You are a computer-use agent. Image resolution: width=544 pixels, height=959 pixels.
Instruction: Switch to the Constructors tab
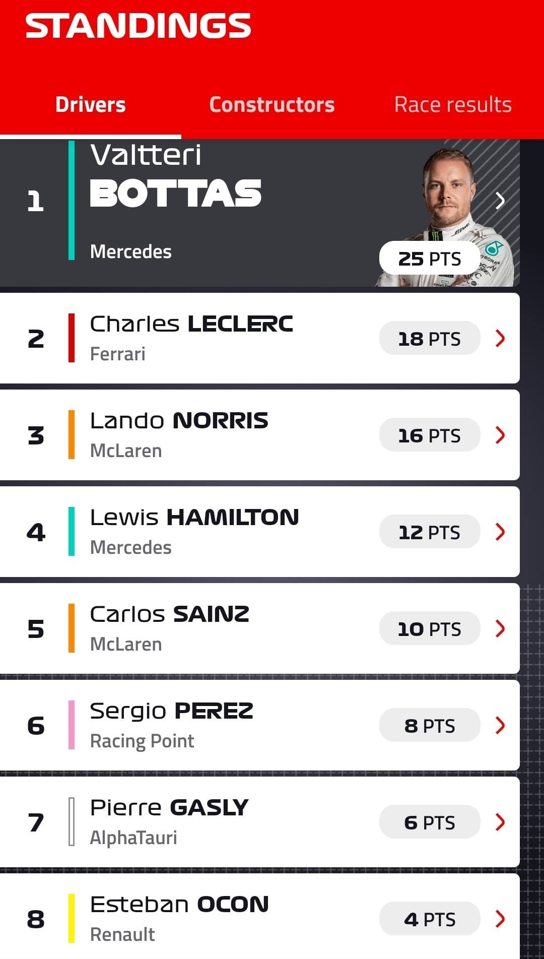click(272, 105)
